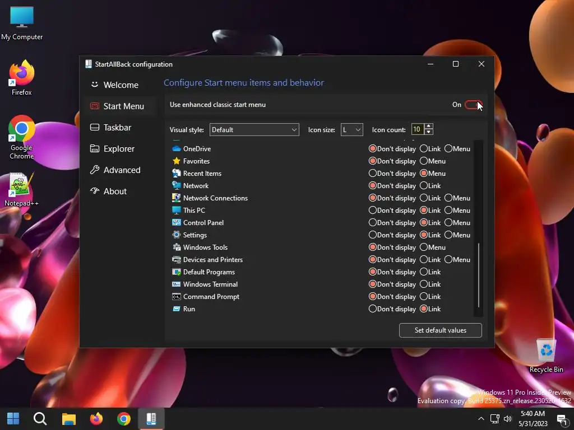Viewport: 574px width, 430px height.
Task: Open the Icon size dropdown
Action: click(351, 130)
